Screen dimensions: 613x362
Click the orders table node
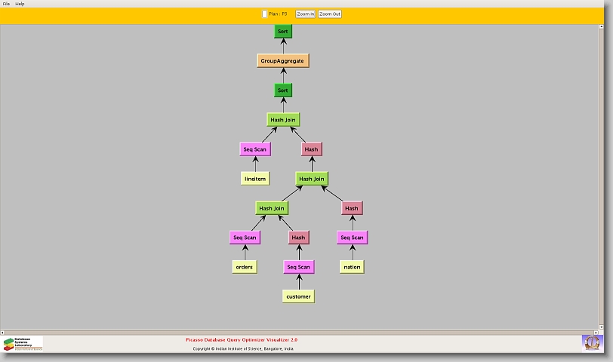(245, 267)
